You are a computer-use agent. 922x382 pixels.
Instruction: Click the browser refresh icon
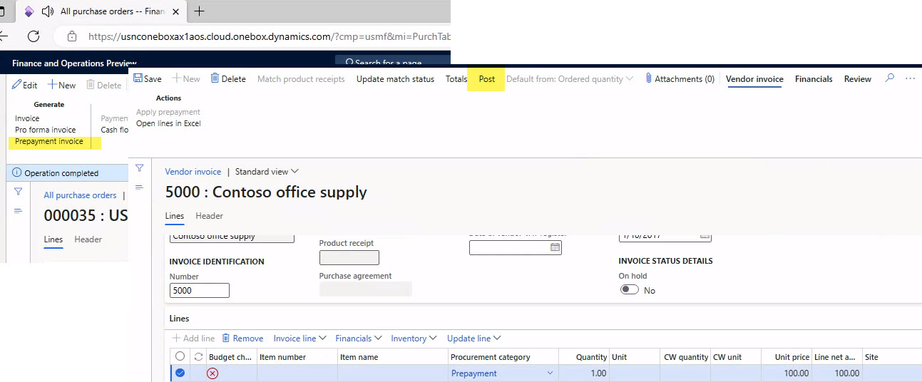(x=34, y=36)
